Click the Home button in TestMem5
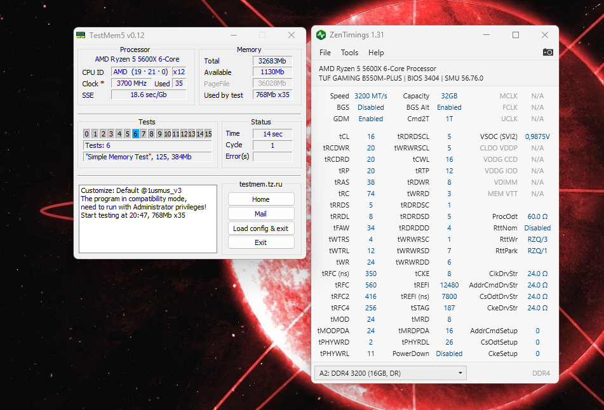This screenshot has width=604, height=410. pos(260,199)
